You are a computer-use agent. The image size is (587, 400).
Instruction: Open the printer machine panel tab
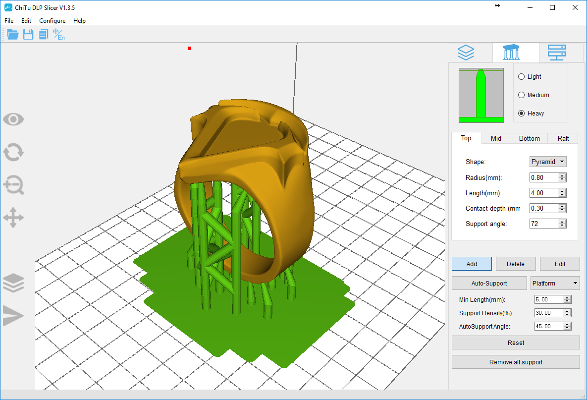[x=557, y=53]
